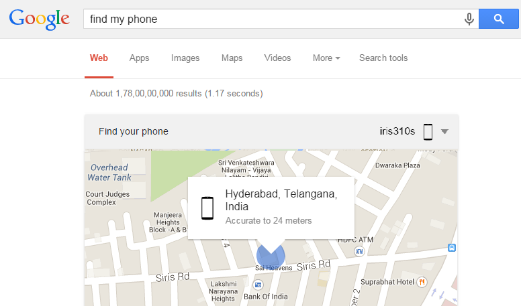Open the Maps tab
The image size is (521, 306).
coord(232,58)
